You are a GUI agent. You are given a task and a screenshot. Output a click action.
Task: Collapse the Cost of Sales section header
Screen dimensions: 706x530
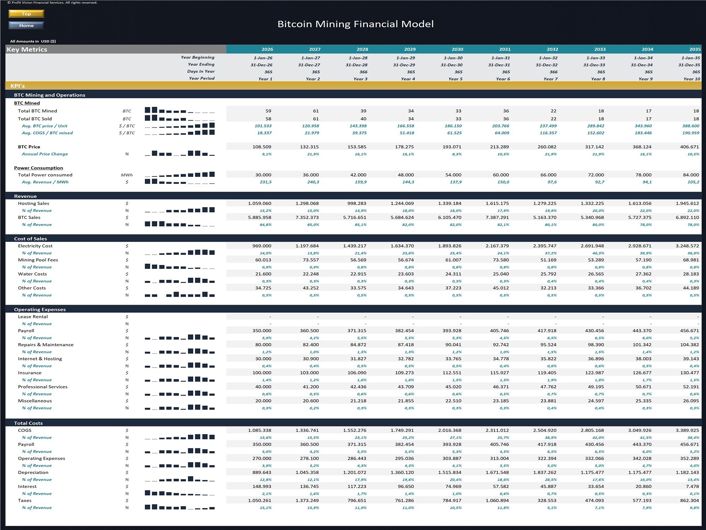[31, 238]
